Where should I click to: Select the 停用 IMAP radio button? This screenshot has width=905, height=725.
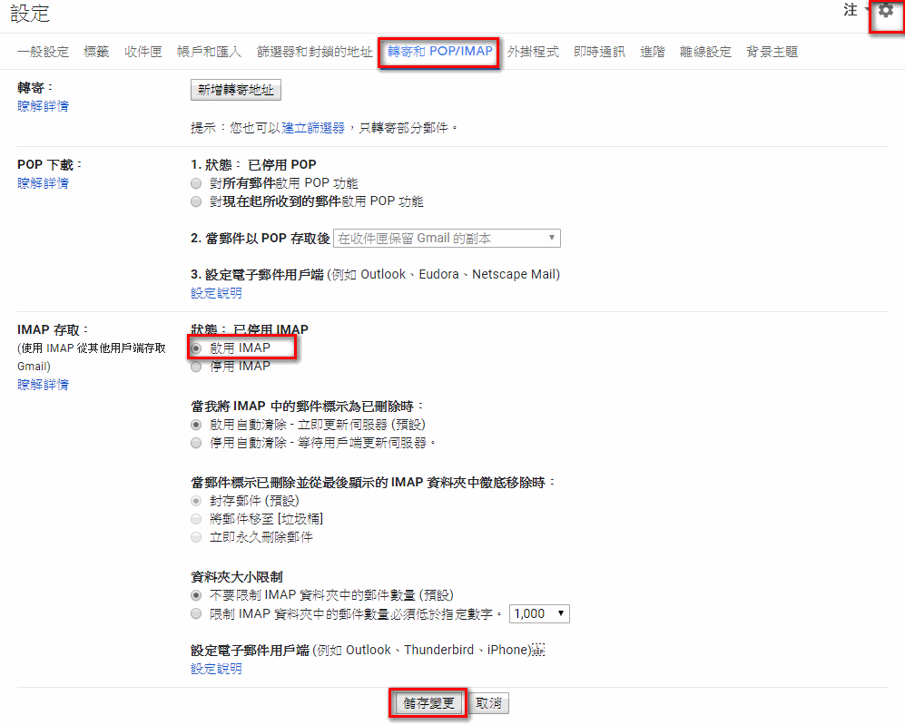click(x=196, y=367)
